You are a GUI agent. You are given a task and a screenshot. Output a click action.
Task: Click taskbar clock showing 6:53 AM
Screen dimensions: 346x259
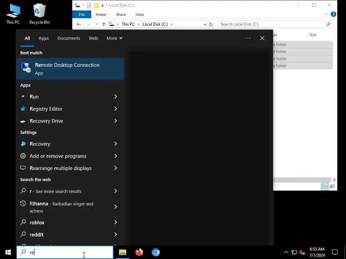click(317, 252)
